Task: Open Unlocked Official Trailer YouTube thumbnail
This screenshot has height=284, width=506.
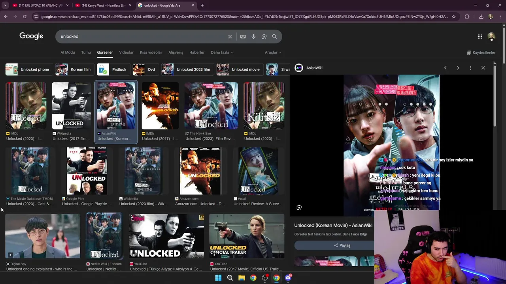Action: coord(247,236)
